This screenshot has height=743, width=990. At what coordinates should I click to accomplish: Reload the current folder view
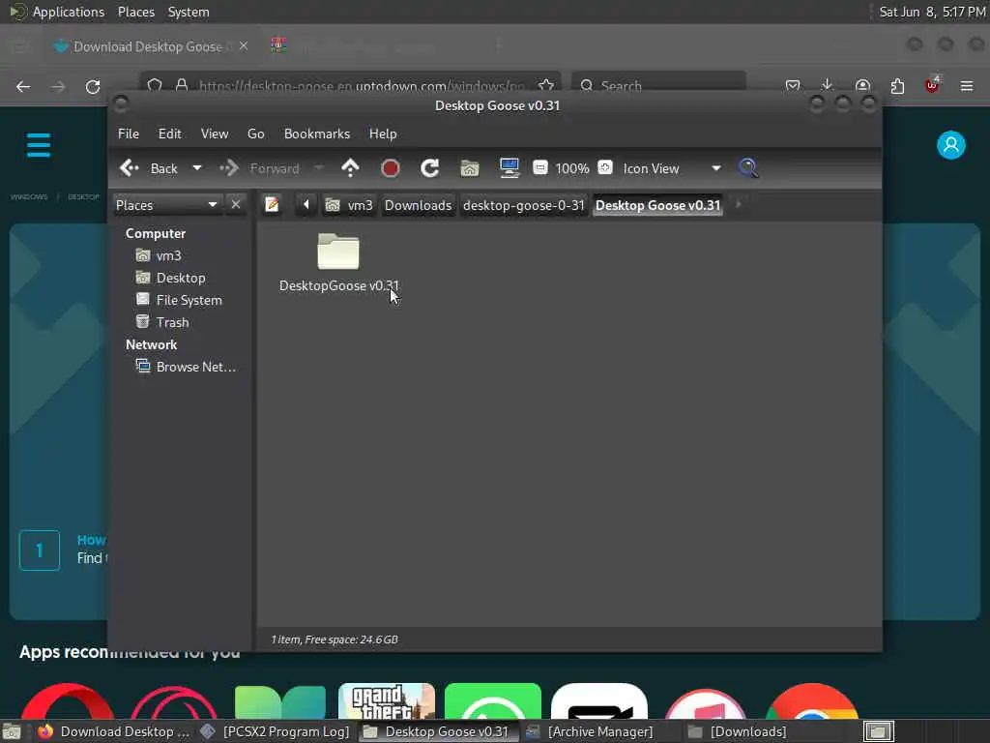(x=430, y=168)
